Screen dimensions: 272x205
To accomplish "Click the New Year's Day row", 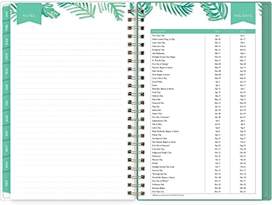I will [203, 36].
